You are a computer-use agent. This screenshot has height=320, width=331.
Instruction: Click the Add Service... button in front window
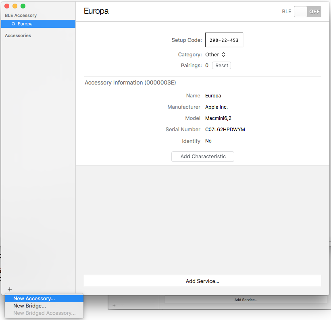tap(202, 281)
